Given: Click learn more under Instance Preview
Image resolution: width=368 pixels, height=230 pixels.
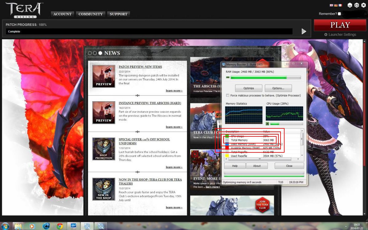Looking at the screenshot, I should (x=174, y=127).
